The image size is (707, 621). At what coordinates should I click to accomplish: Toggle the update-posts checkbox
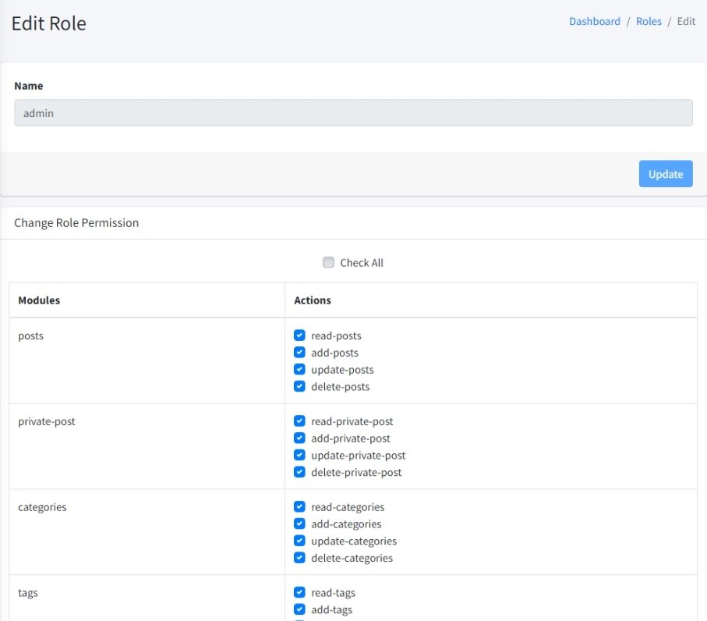pyautogui.click(x=299, y=370)
